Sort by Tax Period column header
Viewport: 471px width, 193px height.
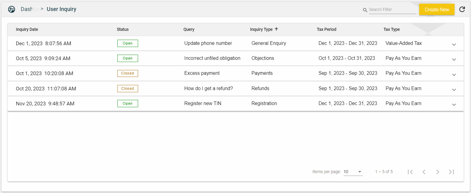tap(326, 30)
